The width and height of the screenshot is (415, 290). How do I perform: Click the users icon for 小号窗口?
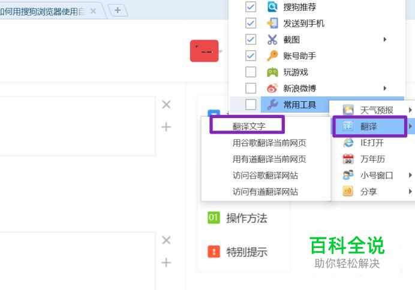click(348, 175)
